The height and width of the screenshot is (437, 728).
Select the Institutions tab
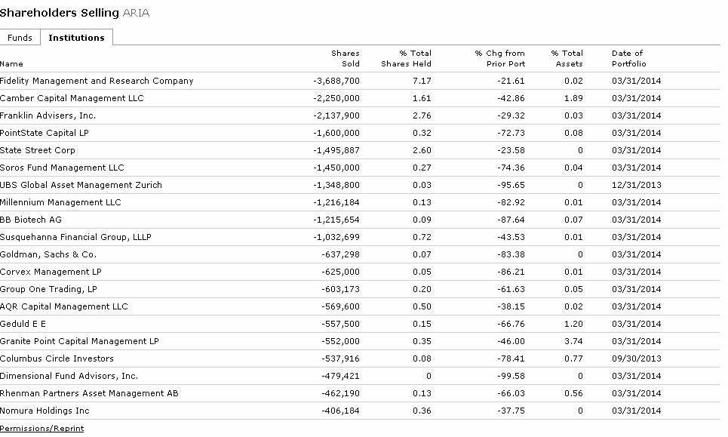(x=75, y=37)
